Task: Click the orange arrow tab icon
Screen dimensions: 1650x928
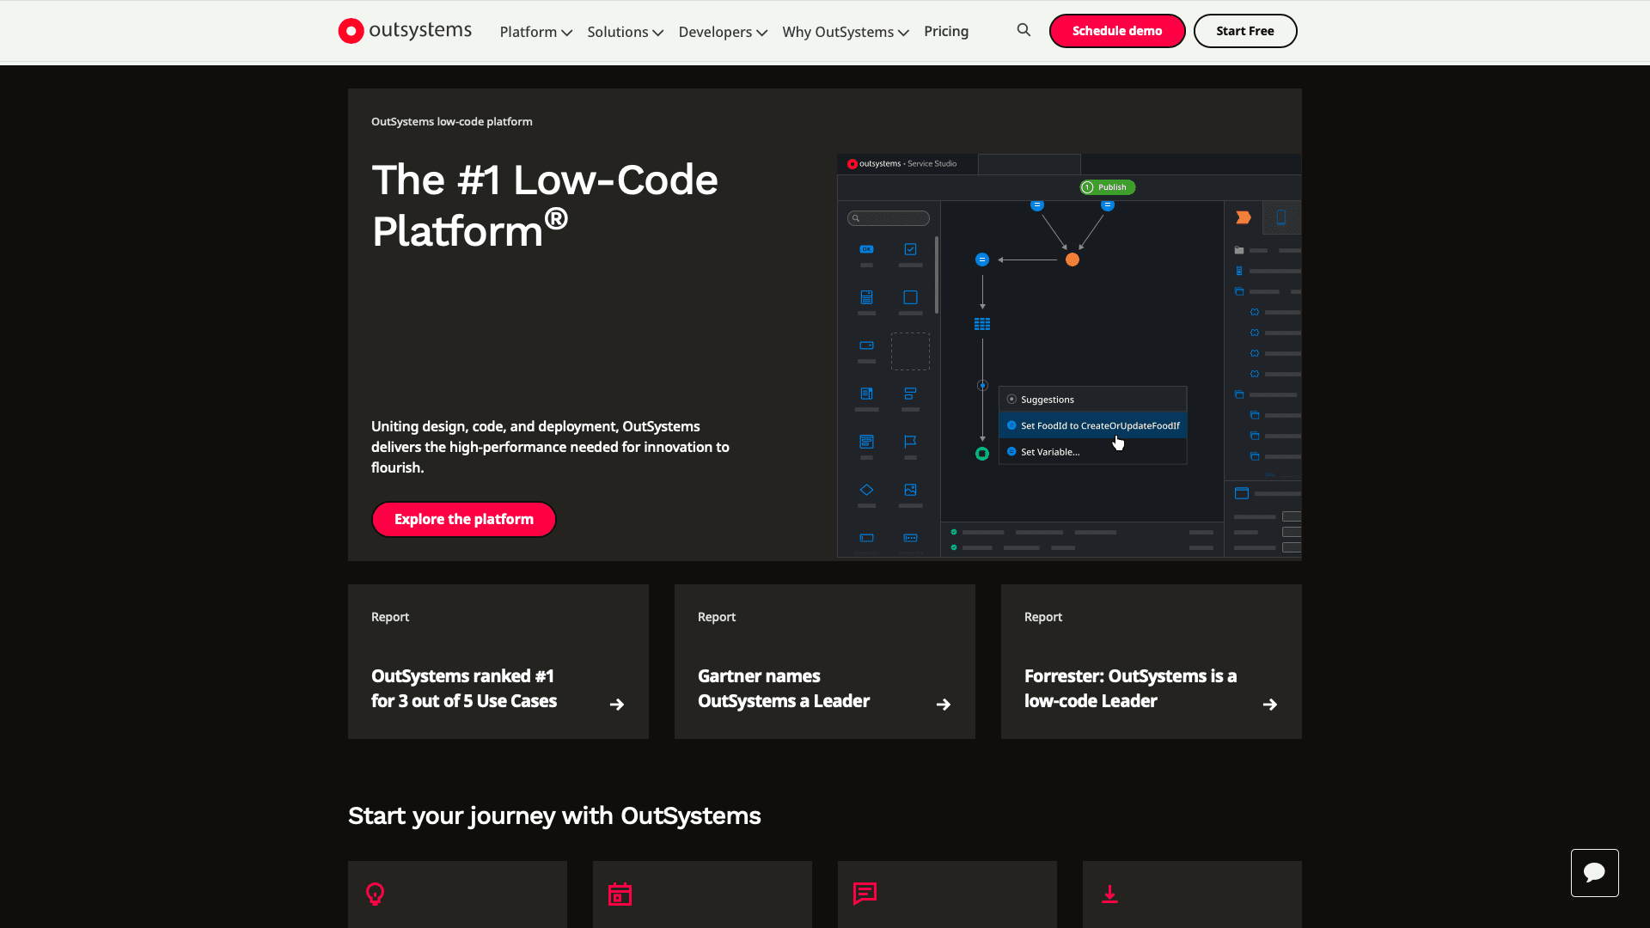Action: (x=1244, y=217)
